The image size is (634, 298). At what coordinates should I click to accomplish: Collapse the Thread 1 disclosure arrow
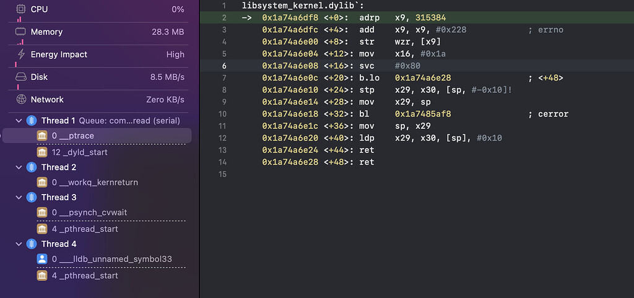point(19,120)
